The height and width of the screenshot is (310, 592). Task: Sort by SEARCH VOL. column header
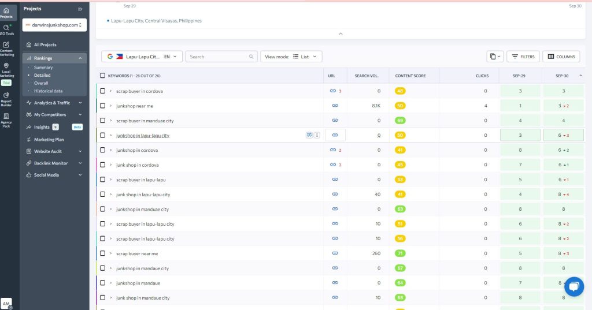366,76
